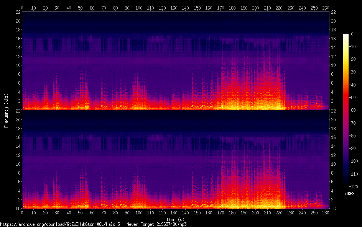Viewport: 362px width, 227px height.
Task: Click the '-10' colorbar label
Action: 352,47
